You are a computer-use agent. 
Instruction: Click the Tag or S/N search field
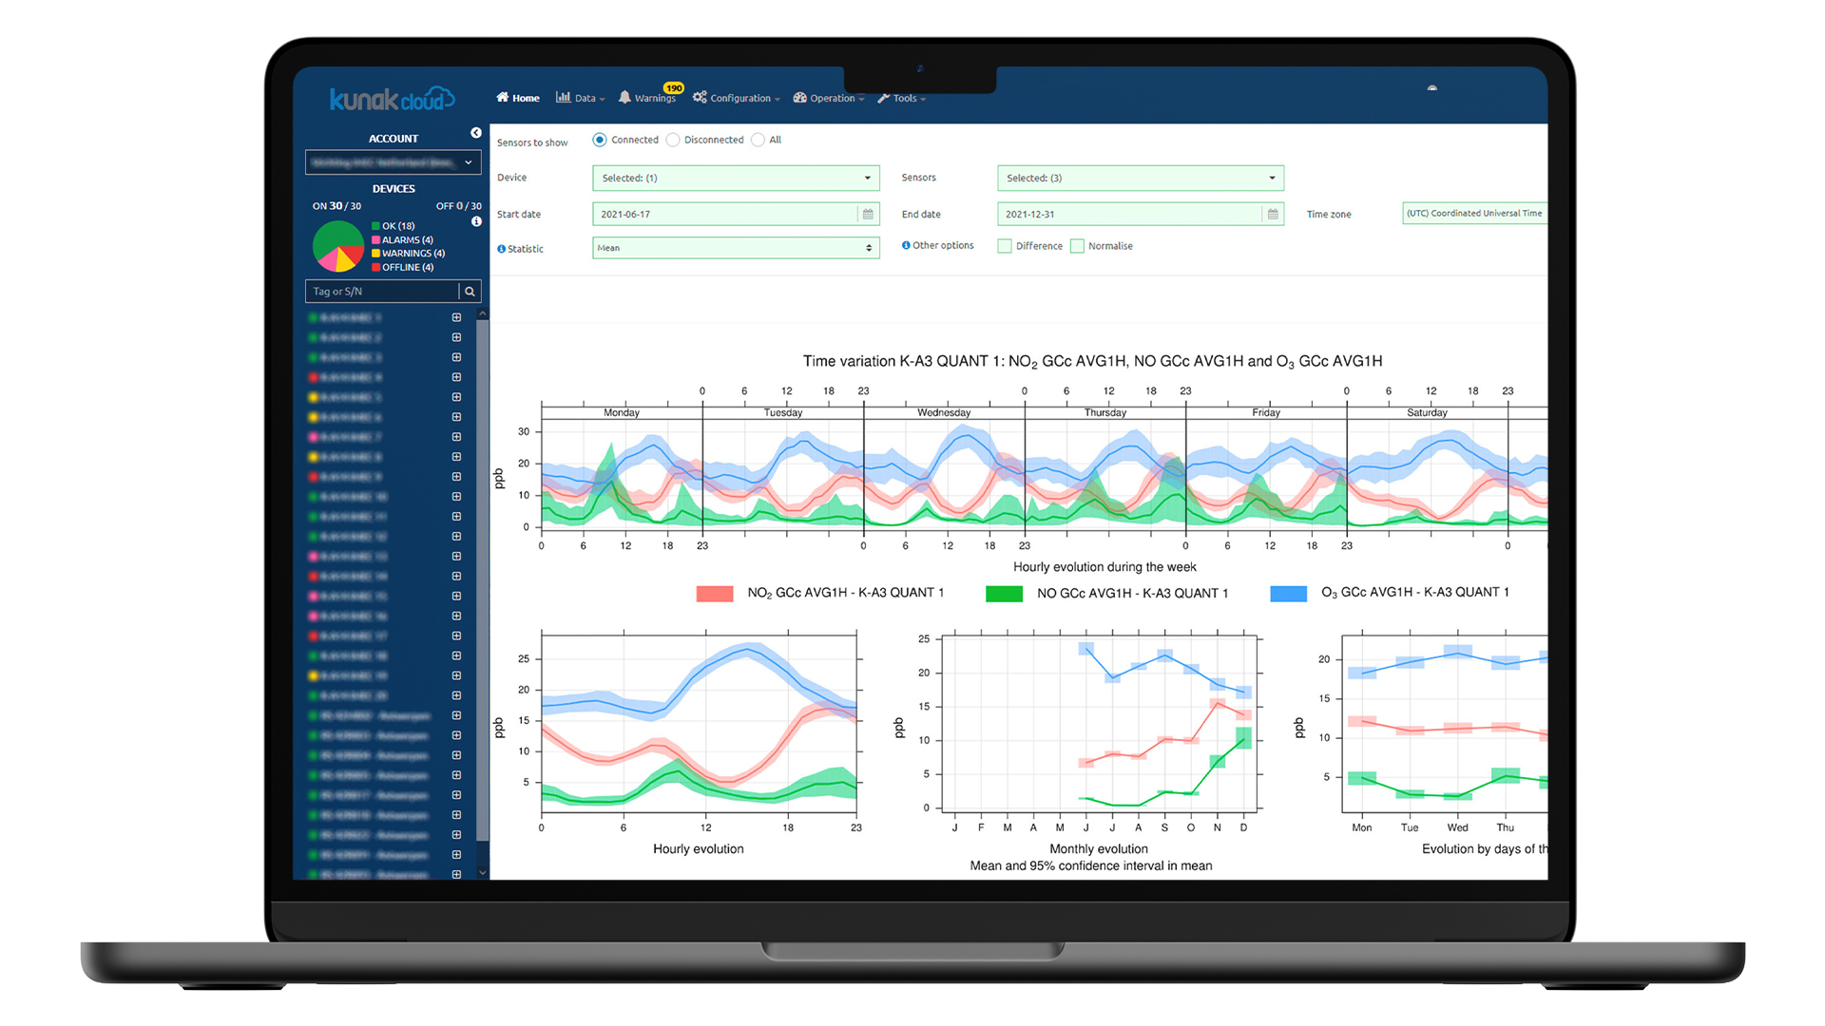pyautogui.click(x=382, y=292)
